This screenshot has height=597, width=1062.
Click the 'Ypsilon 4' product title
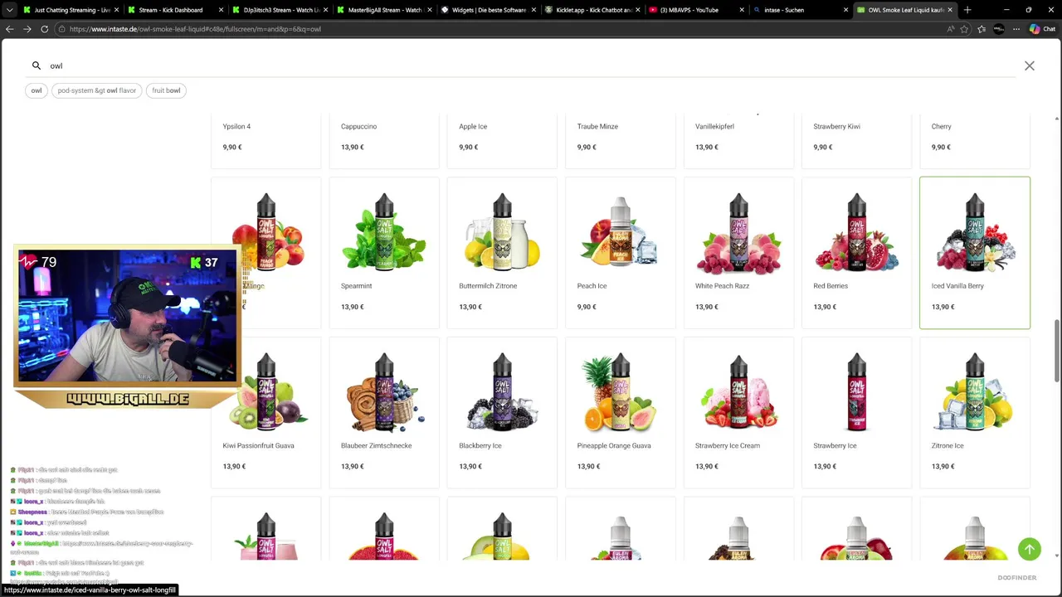tap(236, 126)
